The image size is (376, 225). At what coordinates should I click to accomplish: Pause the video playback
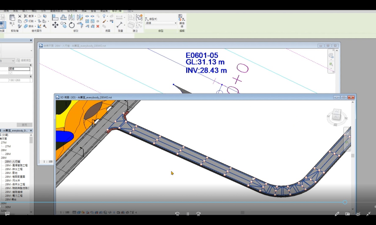(188, 214)
